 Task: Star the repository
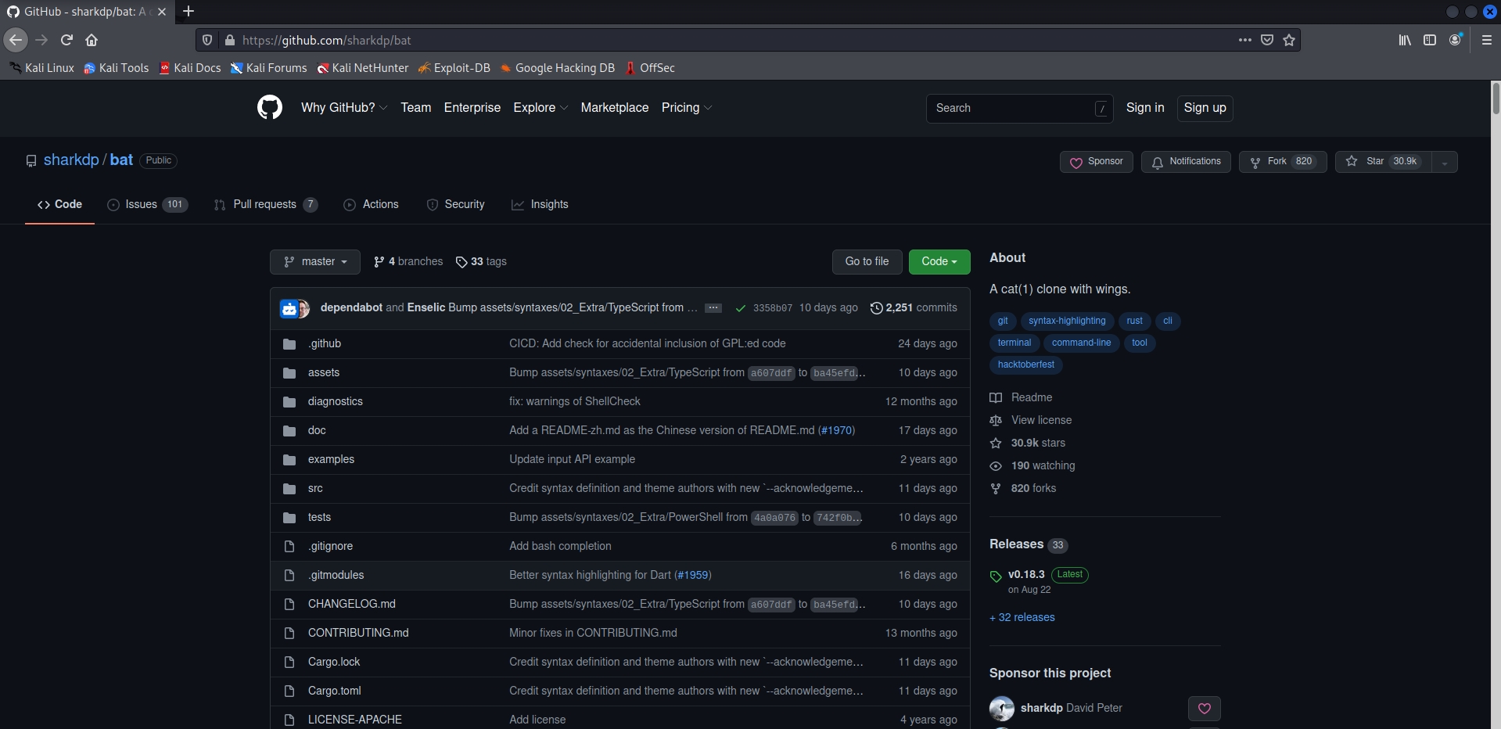click(1383, 162)
